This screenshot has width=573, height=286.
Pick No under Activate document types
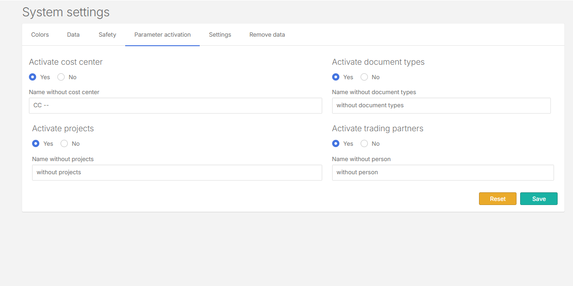pos(364,77)
